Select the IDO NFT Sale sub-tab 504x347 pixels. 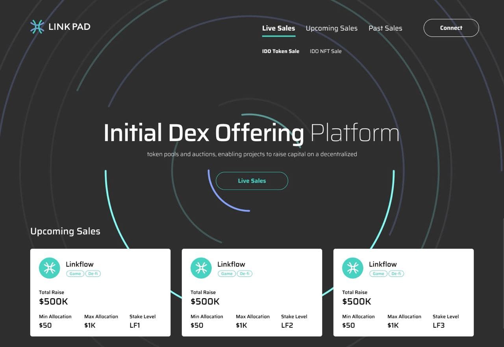(x=326, y=51)
